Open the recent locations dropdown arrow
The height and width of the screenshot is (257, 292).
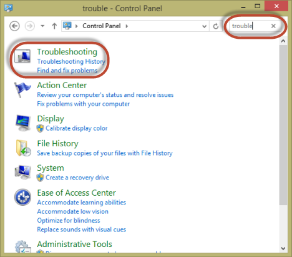coord(42,26)
